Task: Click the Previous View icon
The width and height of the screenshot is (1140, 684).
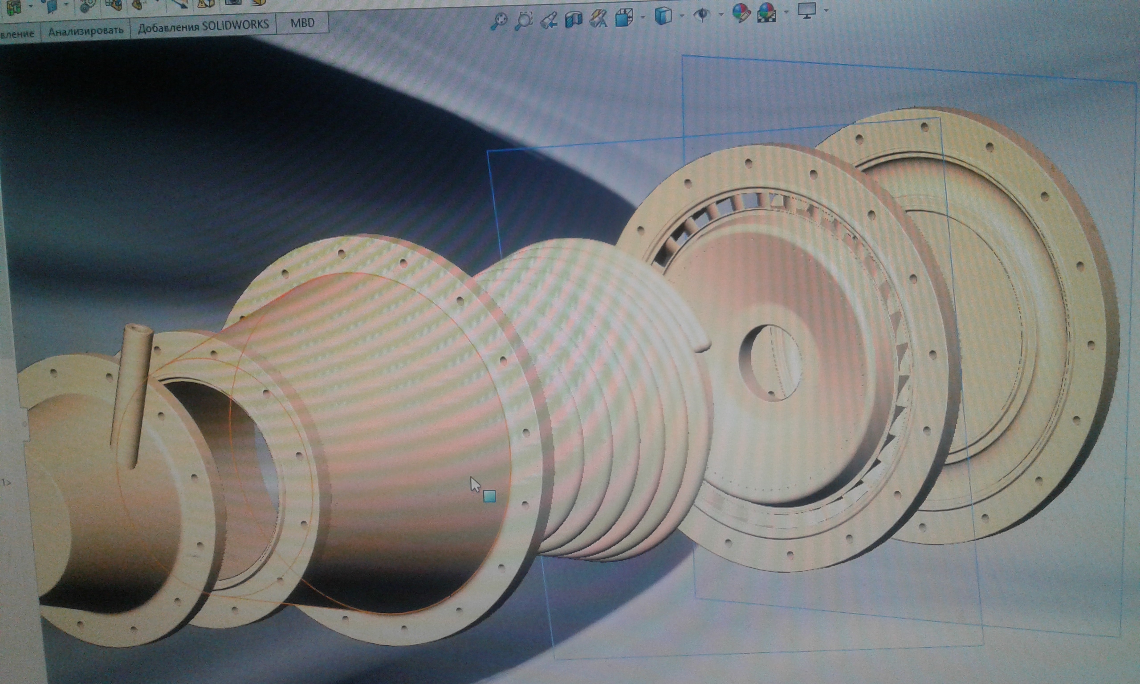Action: 549,20
